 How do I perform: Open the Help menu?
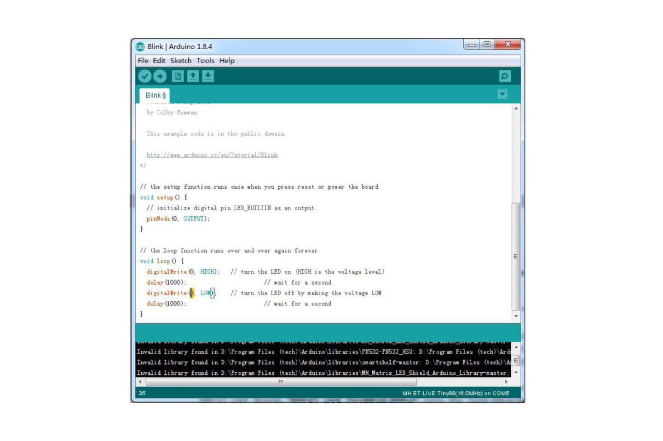tap(227, 61)
